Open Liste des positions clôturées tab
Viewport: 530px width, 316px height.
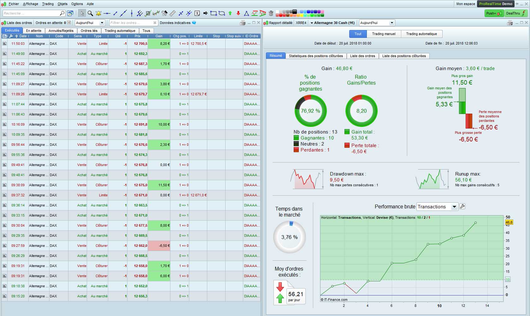[404, 56]
